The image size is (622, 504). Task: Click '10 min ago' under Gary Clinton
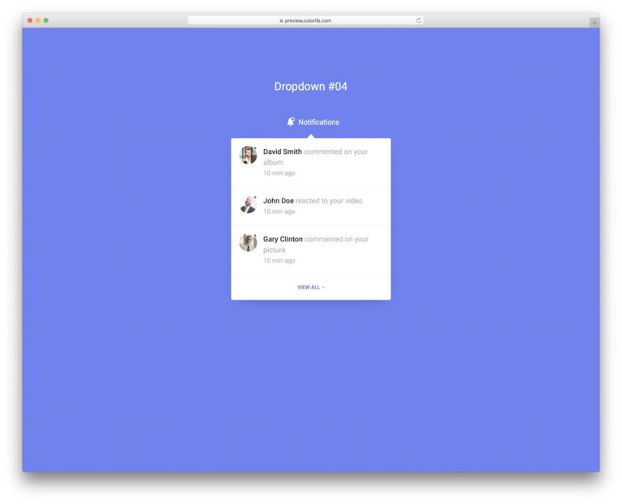point(279,261)
